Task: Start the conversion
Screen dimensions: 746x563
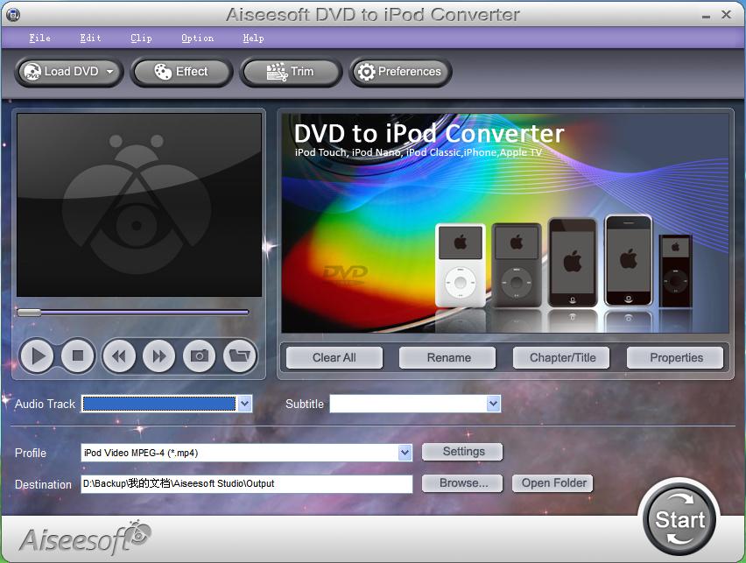Action: click(x=679, y=519)
